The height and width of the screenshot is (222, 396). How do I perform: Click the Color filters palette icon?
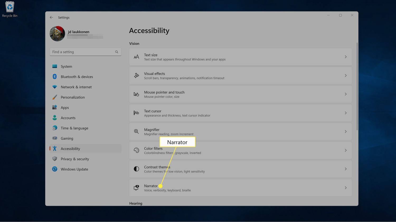tap(136, 150)
